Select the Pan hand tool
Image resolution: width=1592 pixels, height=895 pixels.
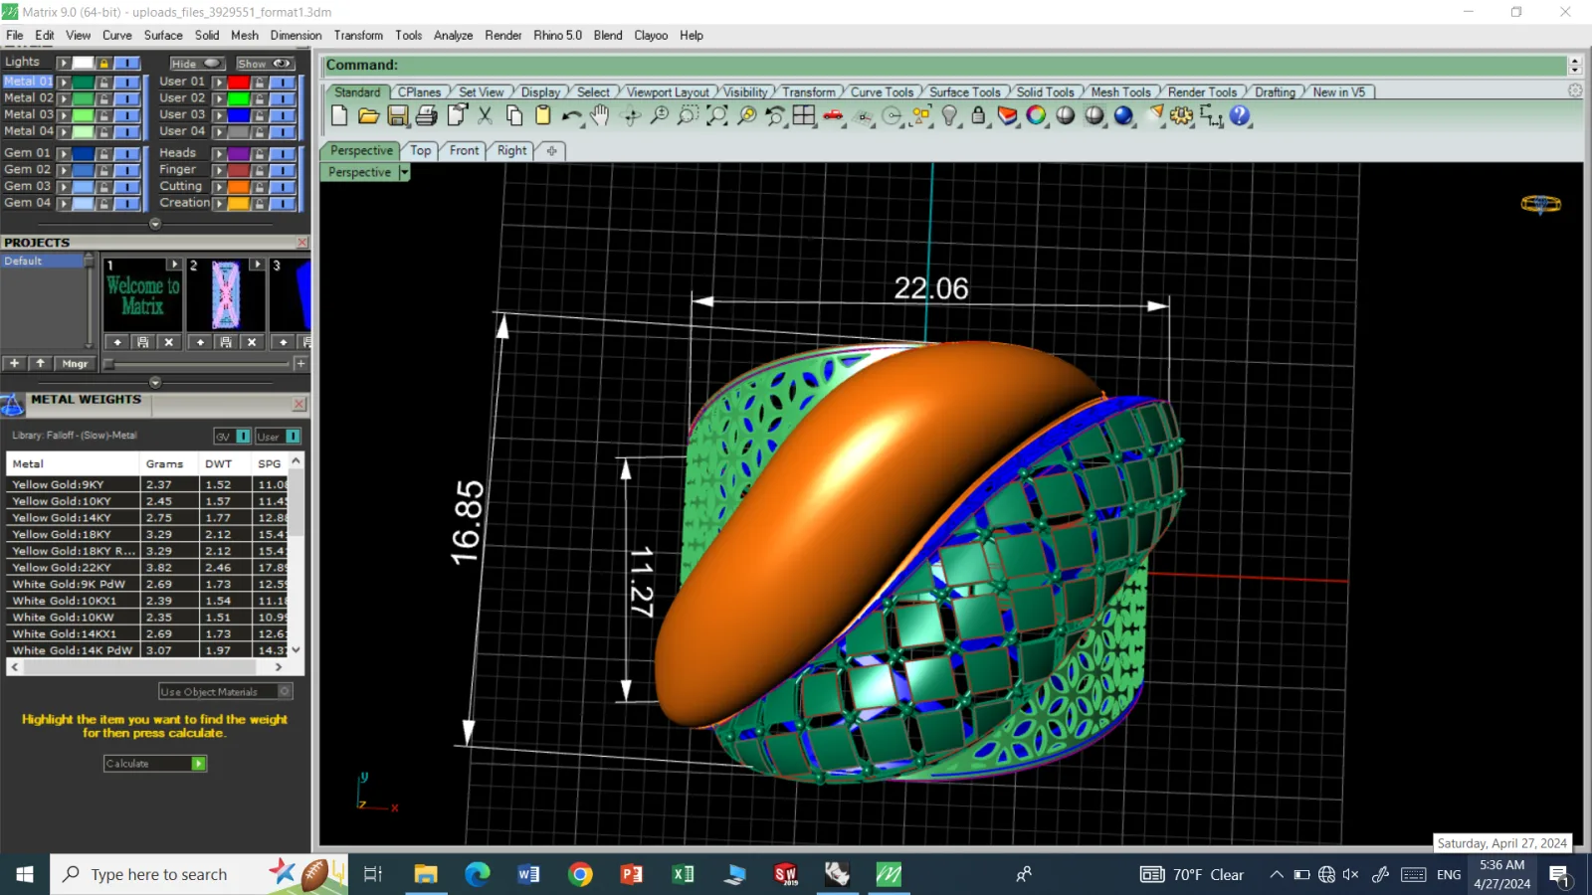pyautogui.click(x=599, y=115)
